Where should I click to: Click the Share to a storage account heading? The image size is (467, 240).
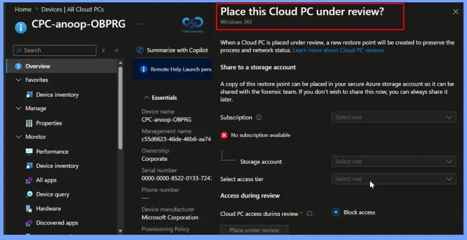(x=258, y=67)
